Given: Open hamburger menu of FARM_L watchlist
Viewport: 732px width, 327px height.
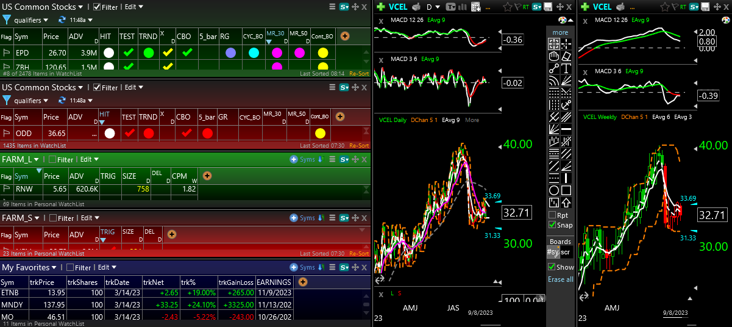Looking at the screenshot, I should point(333,159).
